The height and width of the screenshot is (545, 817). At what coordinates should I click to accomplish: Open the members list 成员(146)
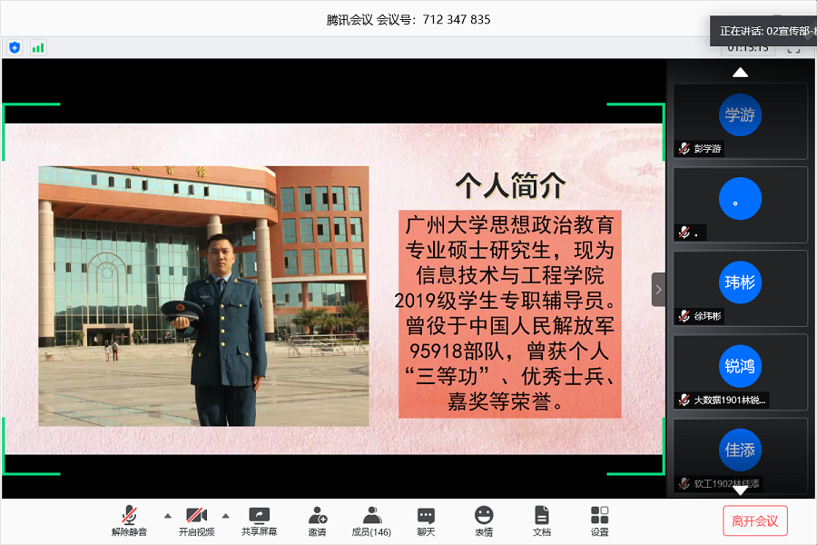pos(371,520)
